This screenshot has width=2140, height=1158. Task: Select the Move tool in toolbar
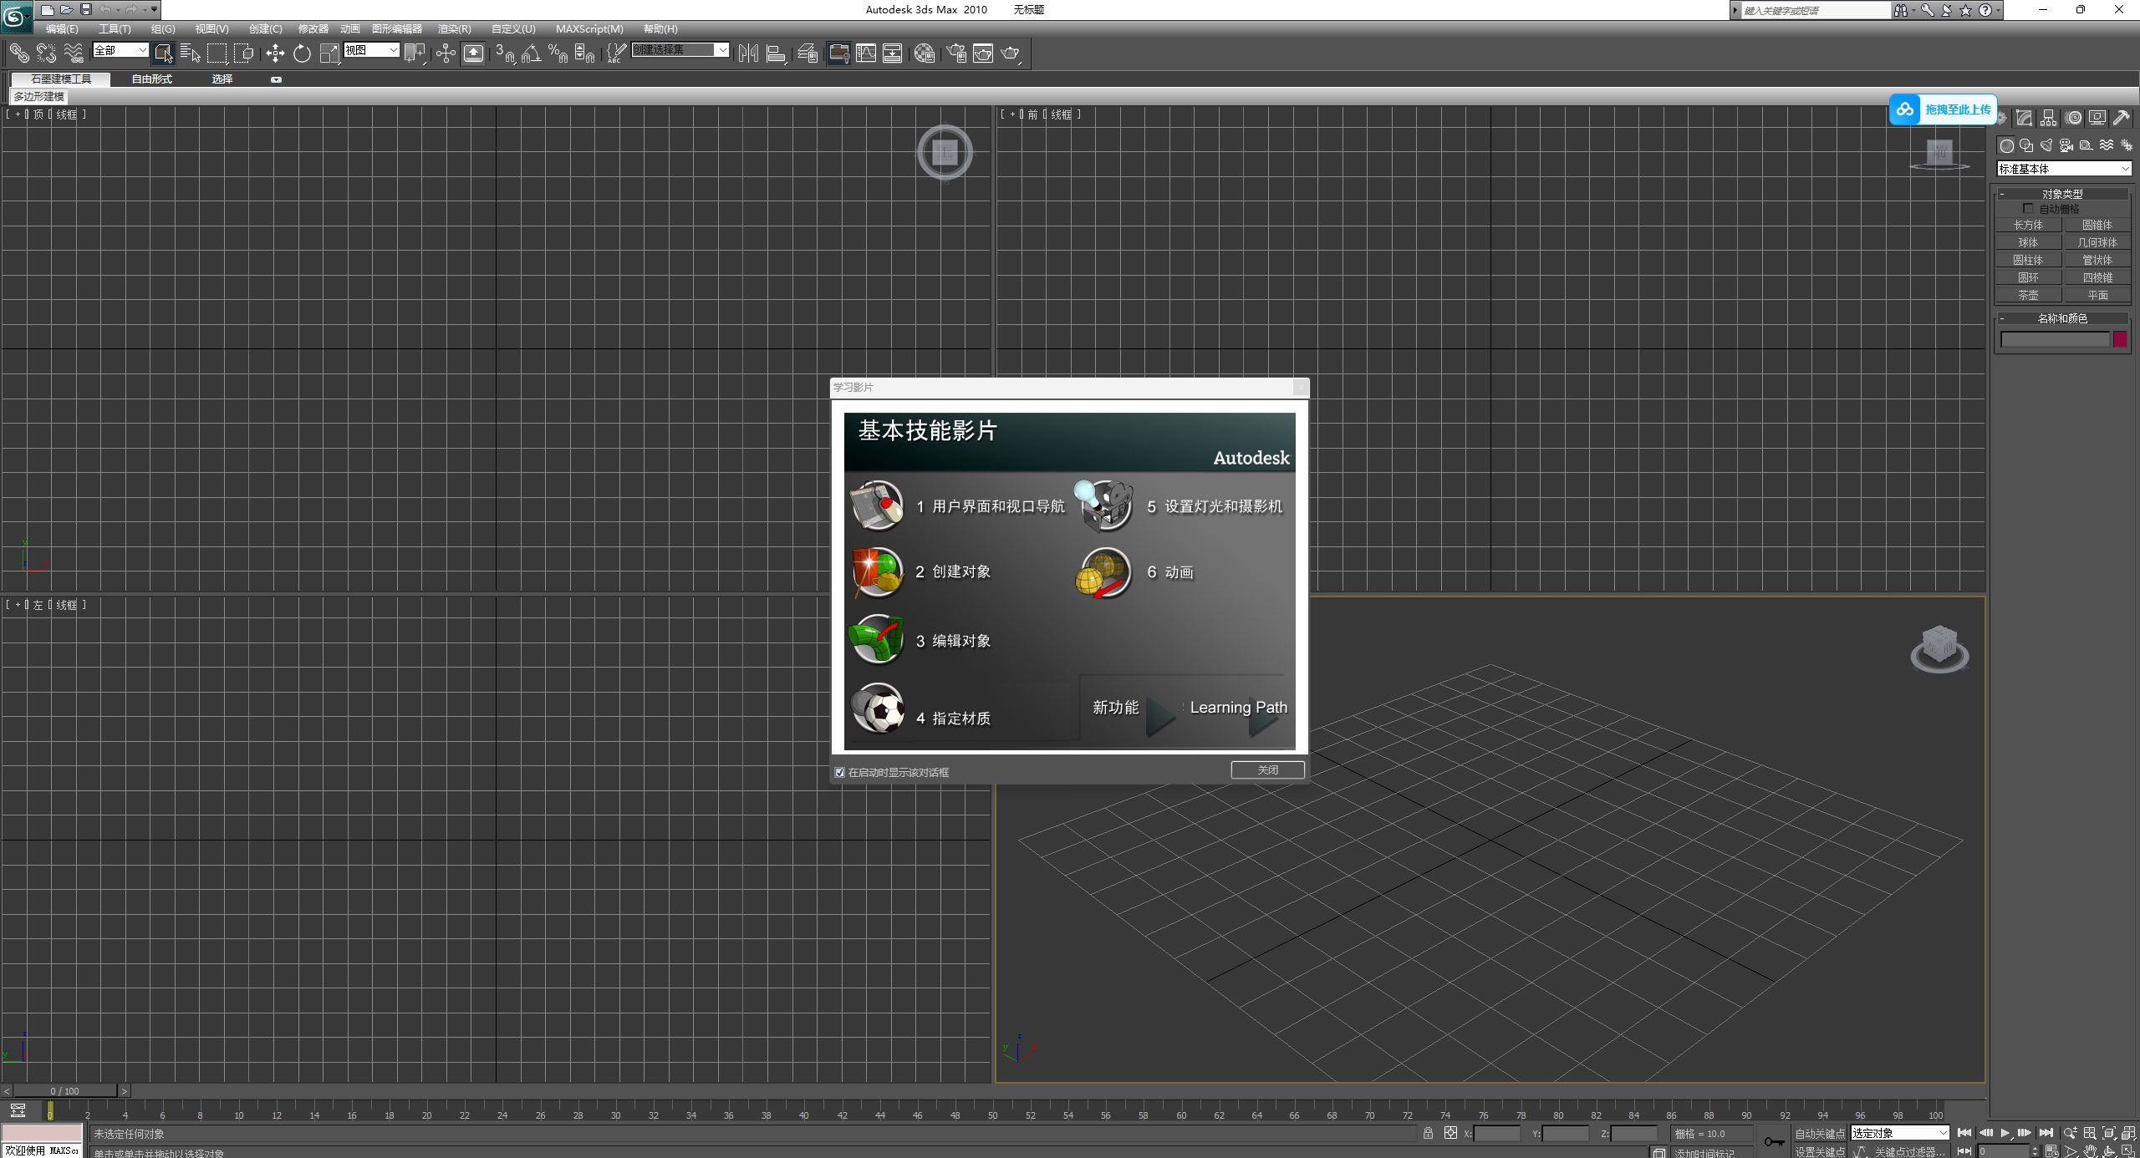coord(275,53)
